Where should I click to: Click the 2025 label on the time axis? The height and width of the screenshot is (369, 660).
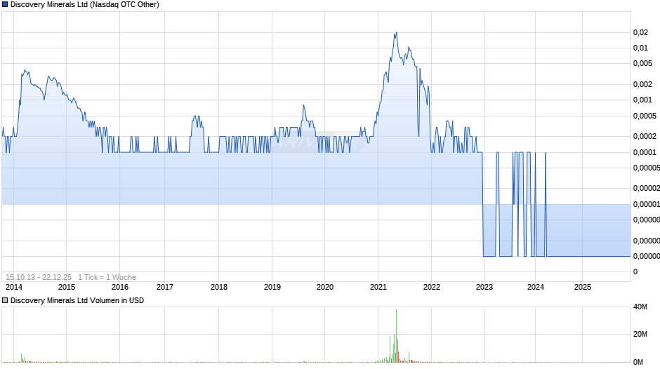(x=583, y=287)
